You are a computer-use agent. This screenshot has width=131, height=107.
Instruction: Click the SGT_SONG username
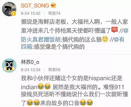click(35, 6)
